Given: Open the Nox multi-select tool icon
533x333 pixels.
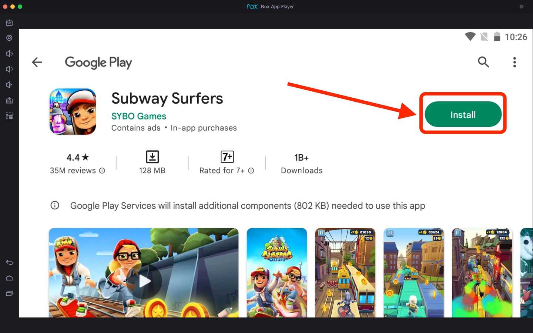Looking at the screenshot, I should (x=9, y=116).
